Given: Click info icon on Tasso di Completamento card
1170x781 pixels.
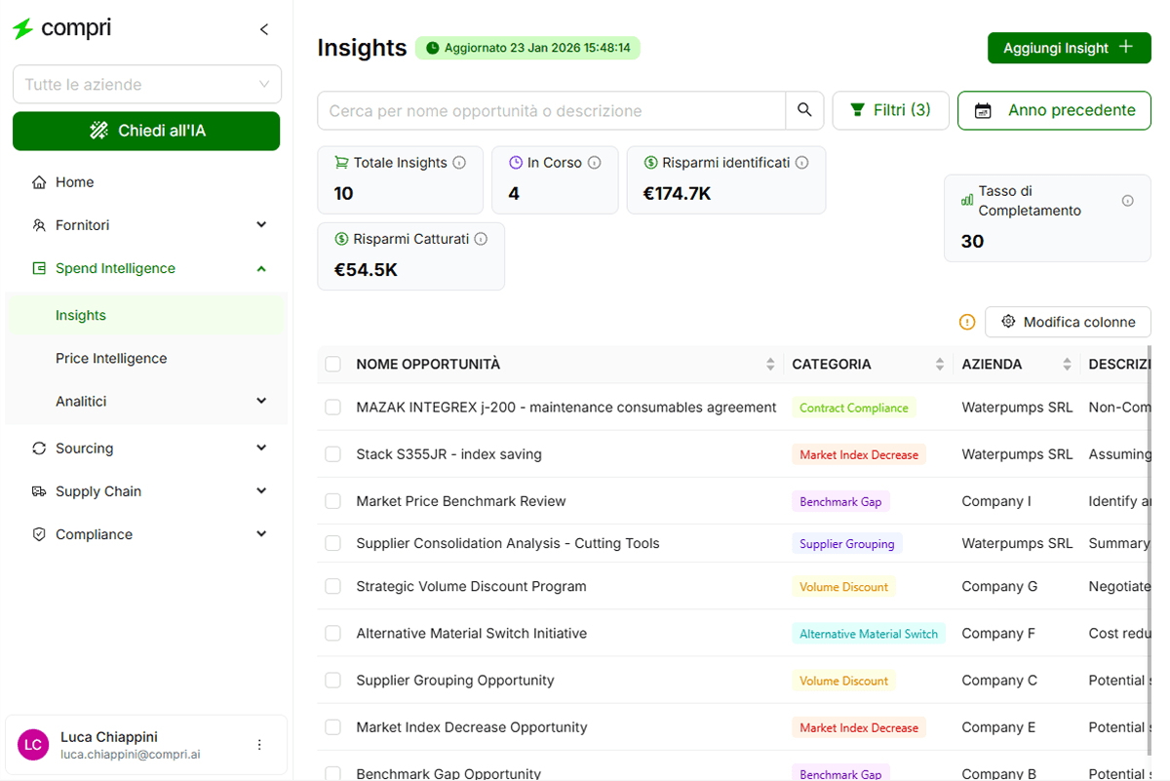Looking at the screenshot, I should pos(1127,201).
